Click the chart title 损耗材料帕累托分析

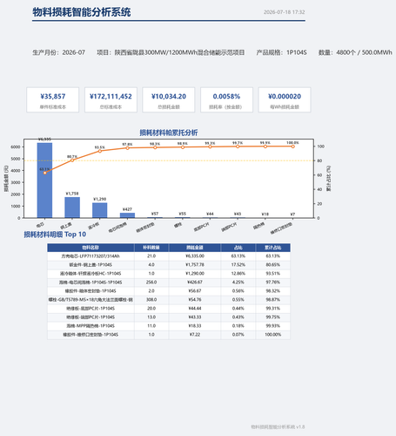click(169, 133)
